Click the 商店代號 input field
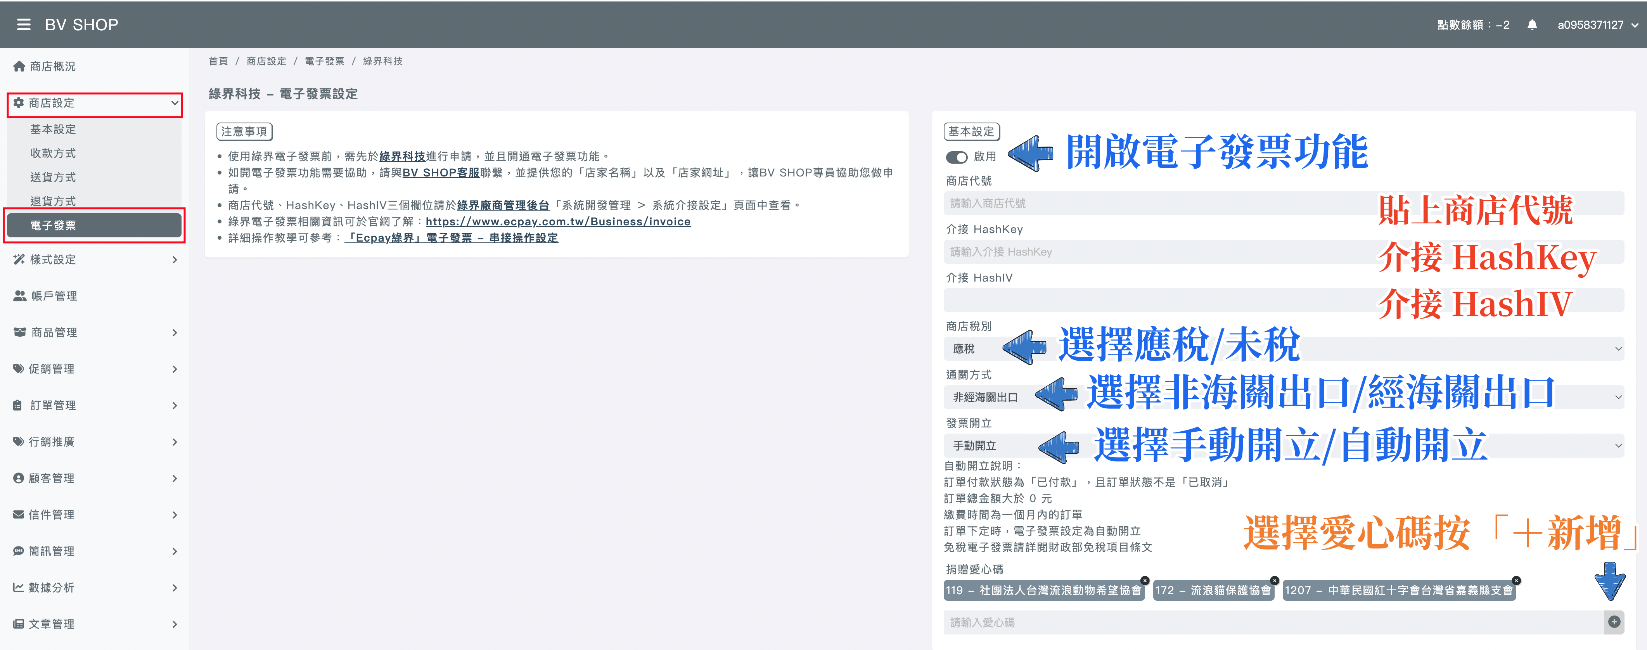Viewport: 1647px width, 650px height. [x=1284, y=203]
